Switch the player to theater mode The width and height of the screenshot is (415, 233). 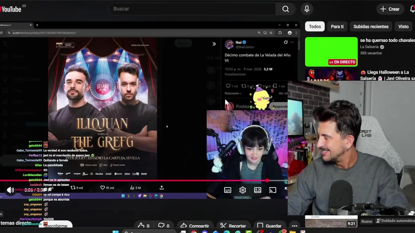pyautogui.click(x=257, y=190)
